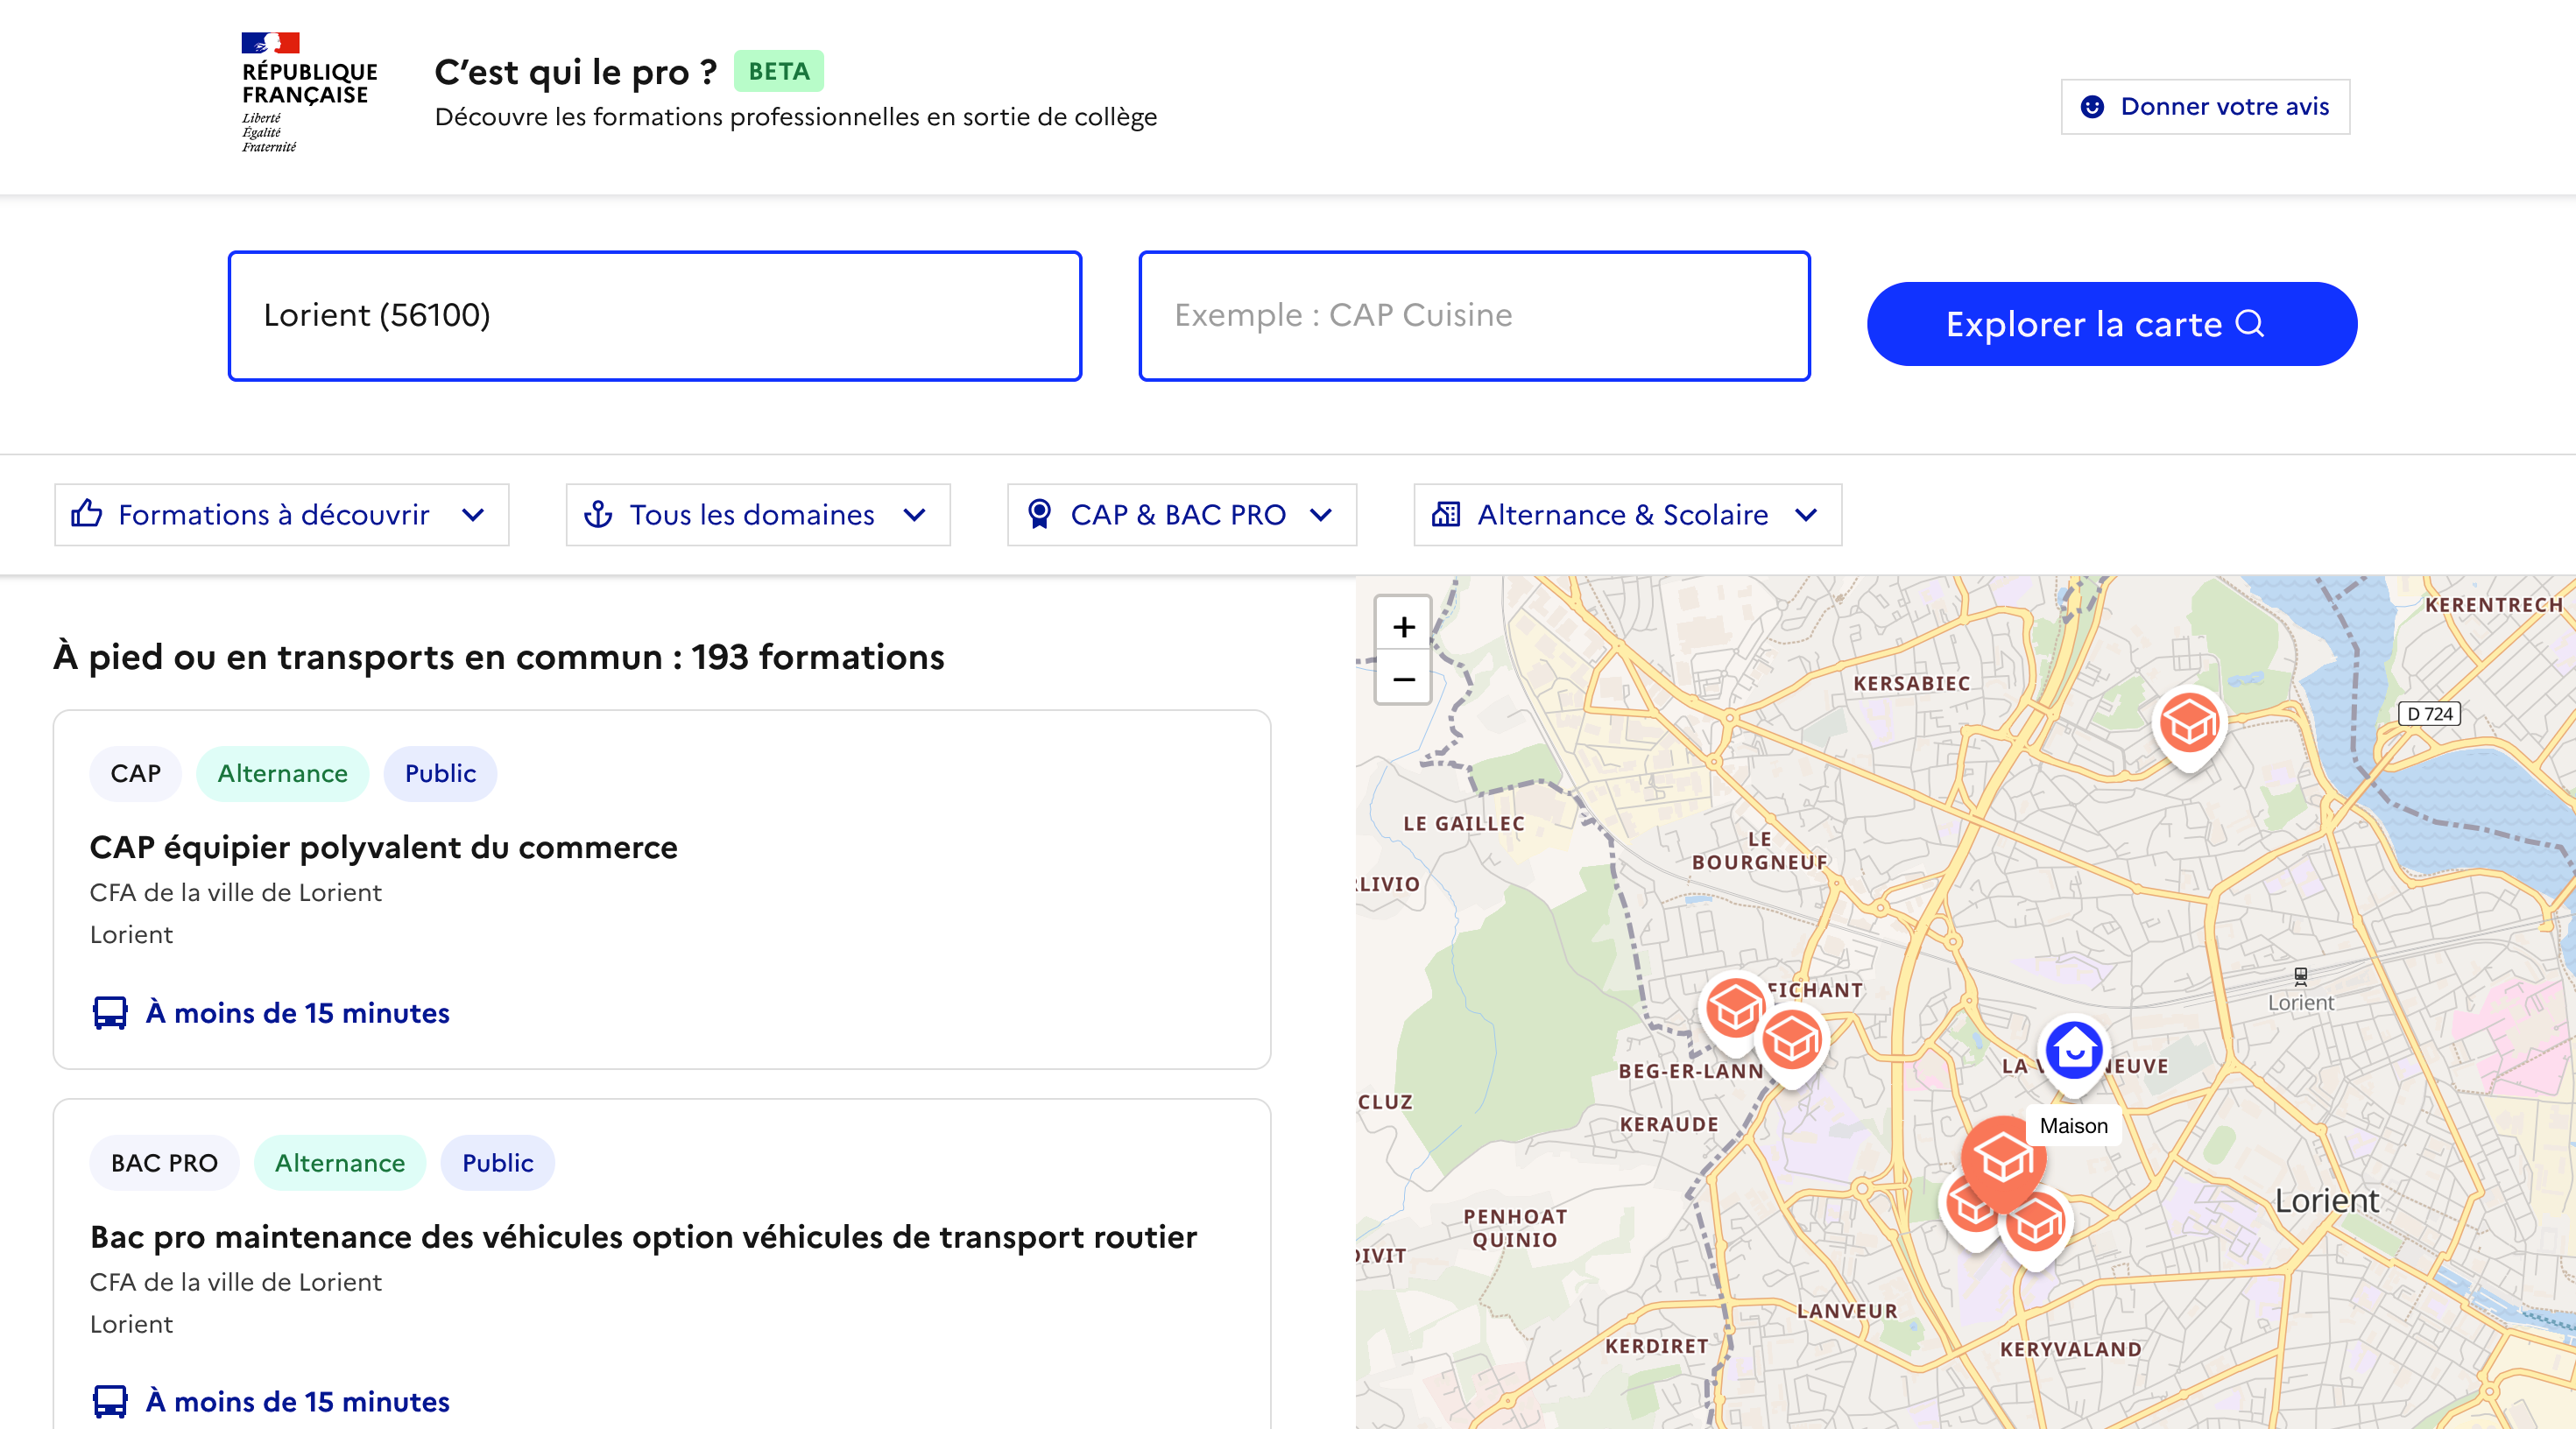Click the zoom in control on the map
2576x1429 pixels.
coord(1403,626)
